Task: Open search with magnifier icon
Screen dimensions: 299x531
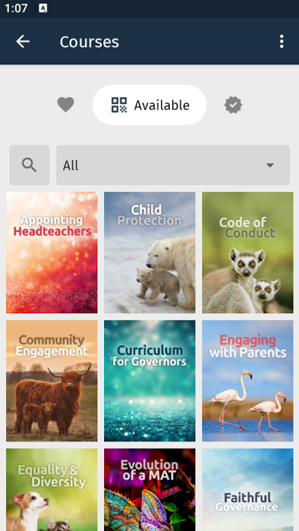Action: pyautogui.click(x=29, y=165)
